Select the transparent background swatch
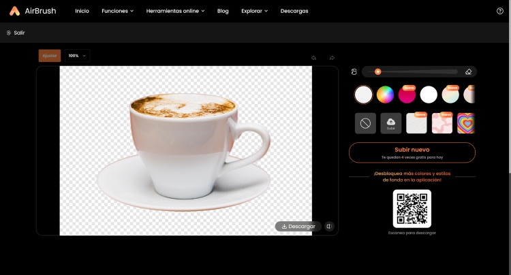511x275 pixels. (363, 95)
